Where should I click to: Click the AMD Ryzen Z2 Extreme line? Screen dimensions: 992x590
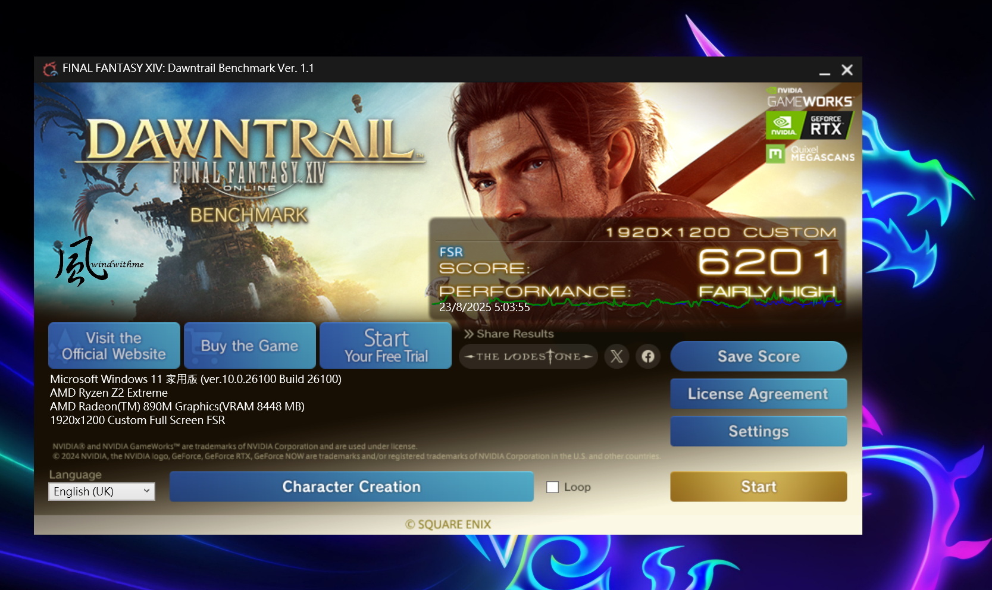[109, 393]
